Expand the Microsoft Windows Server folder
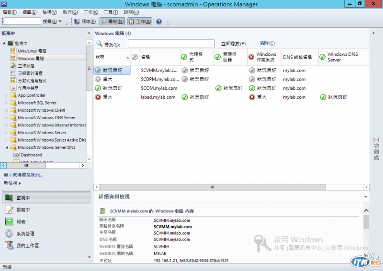 pos(7,133)
